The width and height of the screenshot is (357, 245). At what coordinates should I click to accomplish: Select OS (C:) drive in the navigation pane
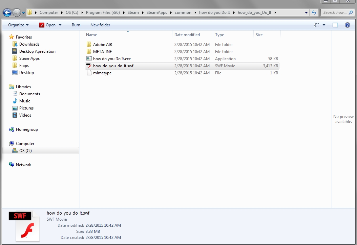[25, 150]
